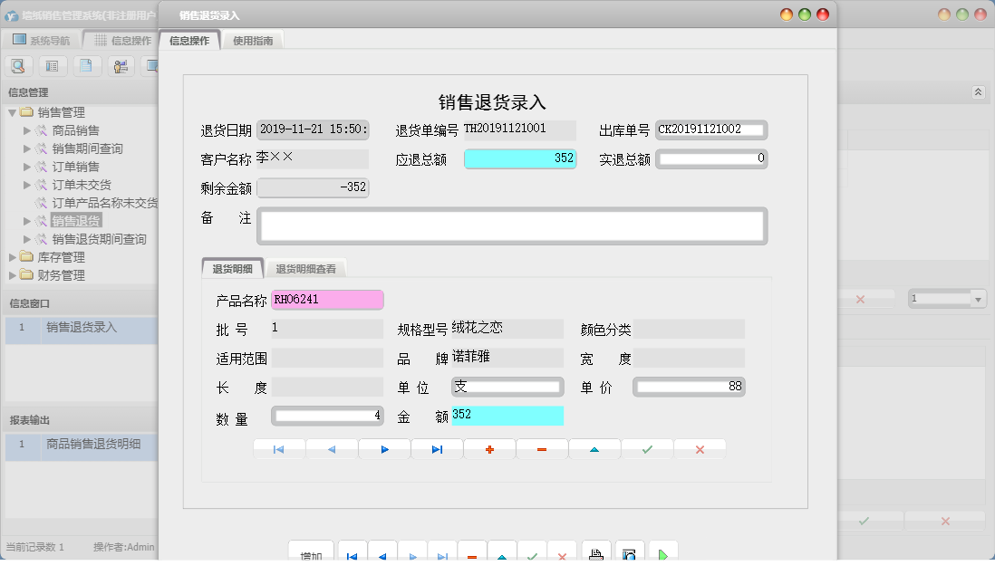This screenshot has width=995, height=575.
Task: Click the operator/user icon in top toolbar
Action: pyautogui.click(x=121, y=65)
